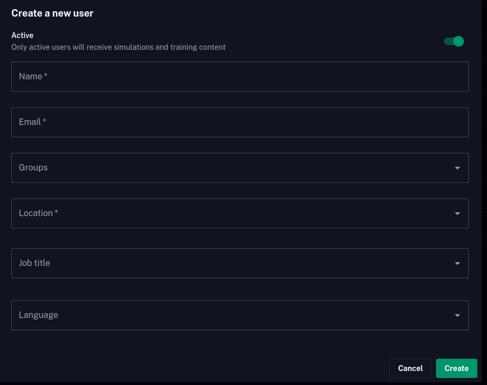The width and height of the screenshot is (487, 385).
Task: Click the "Create a new user" heading
Action: pos(52,13)
